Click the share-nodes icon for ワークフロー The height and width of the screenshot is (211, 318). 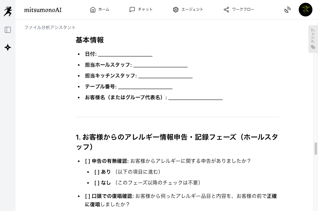(x=226, y=10)
